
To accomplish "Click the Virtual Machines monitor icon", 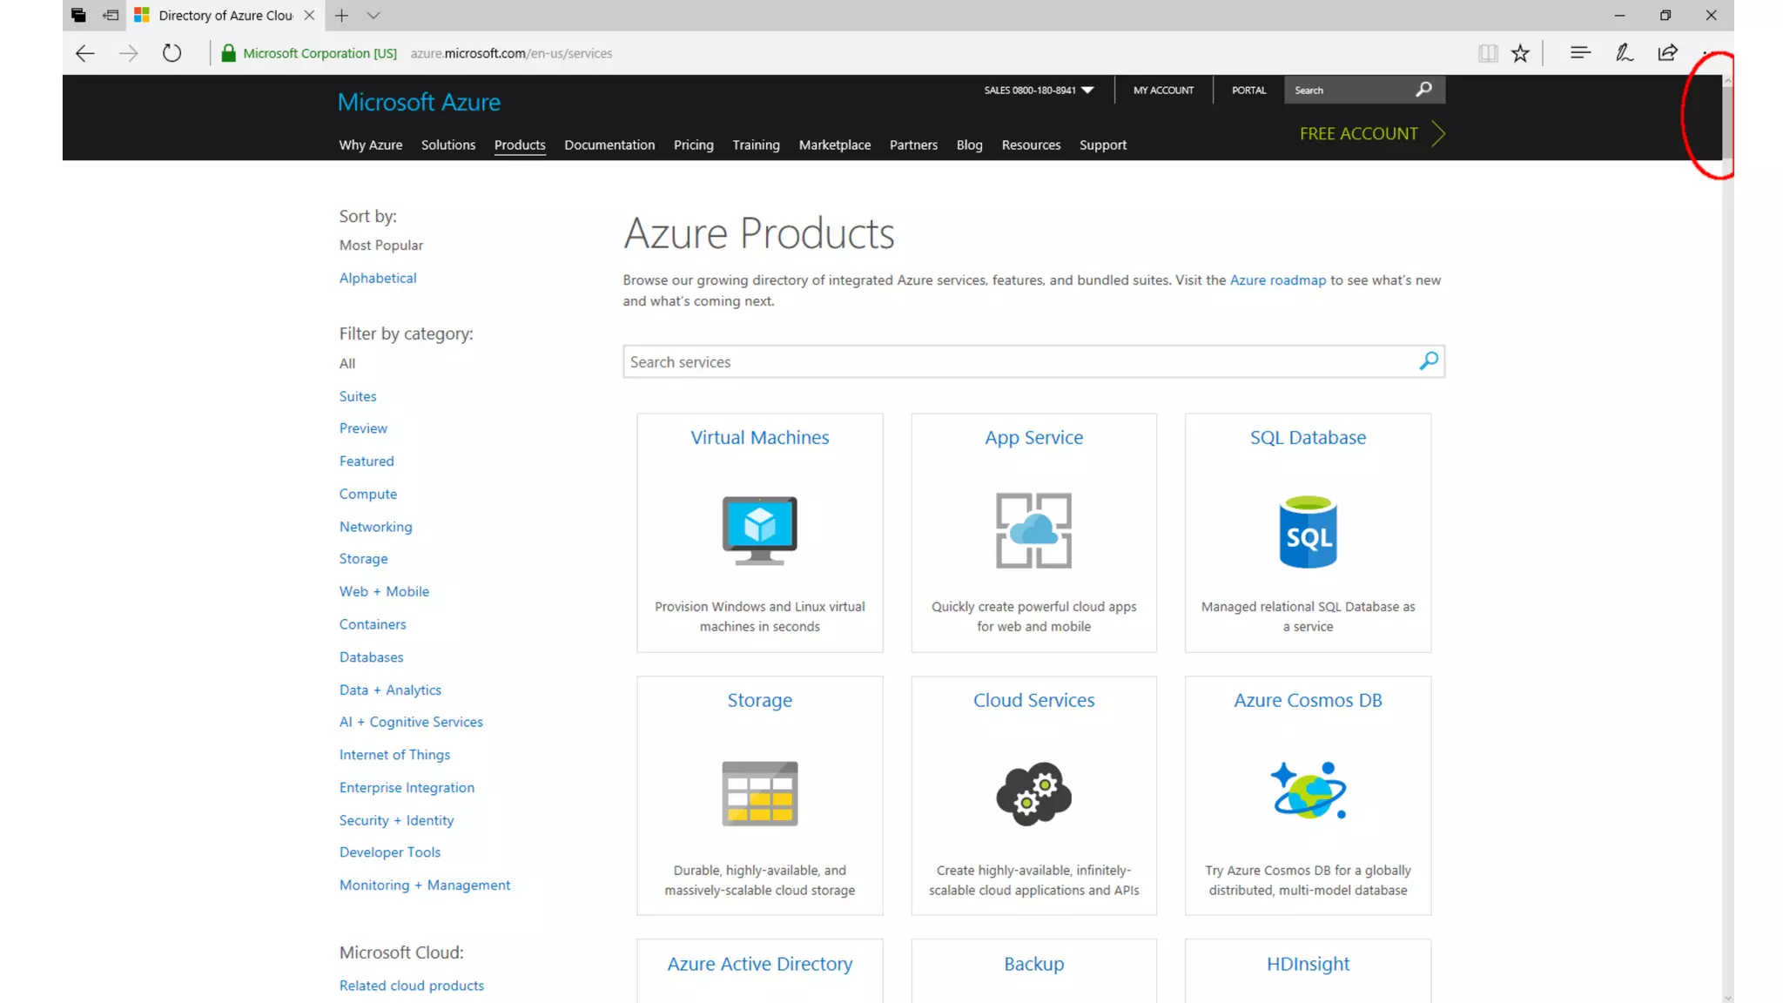I will coord(759,530).
